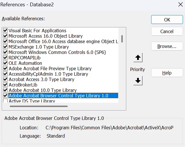Image resolution: width=185 pixels, height=147 pixels.
Task: Uncheck the Adobe Acrobat Browser Control Type Library checkbox
Action: click(x=5, y=96)
